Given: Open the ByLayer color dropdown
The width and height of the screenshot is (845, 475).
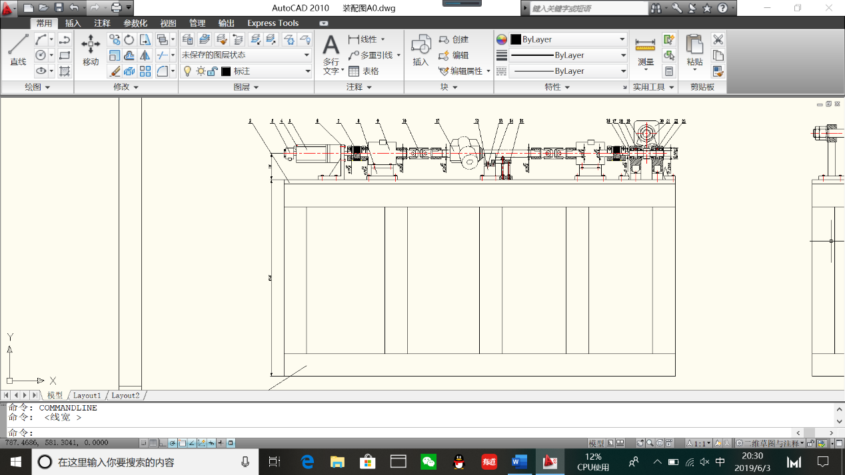Looking at the screenshot, I should 568,39.
